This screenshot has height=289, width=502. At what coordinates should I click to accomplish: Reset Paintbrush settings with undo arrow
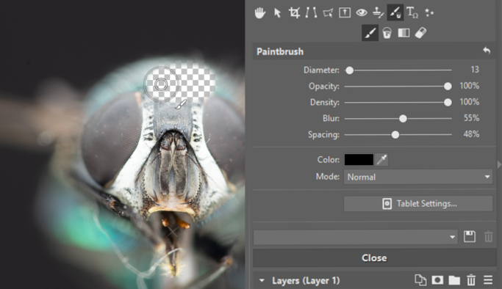tap(487, 51)
